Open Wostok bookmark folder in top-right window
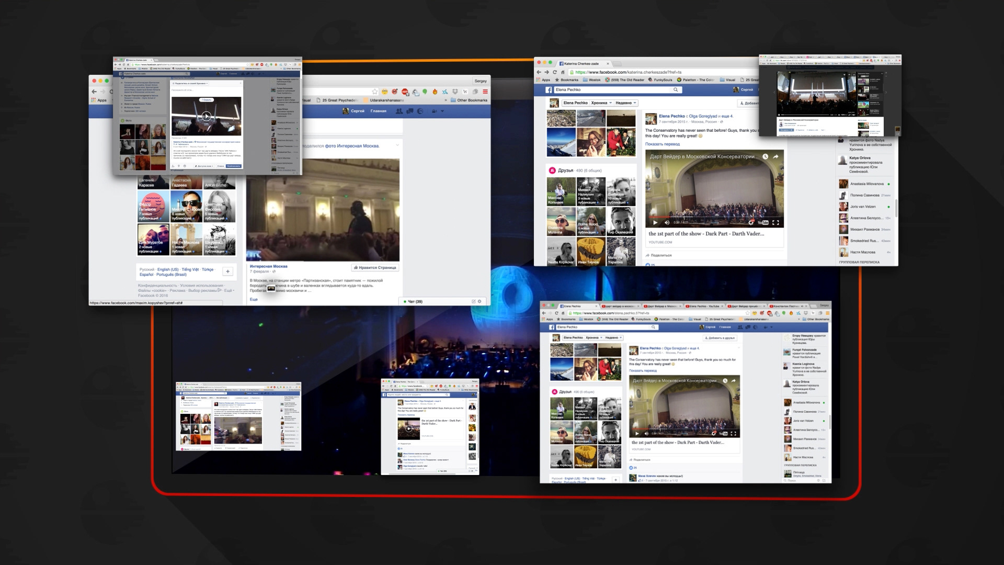The width and height of the screenshot is (1004, 565). tap(592, 80)
